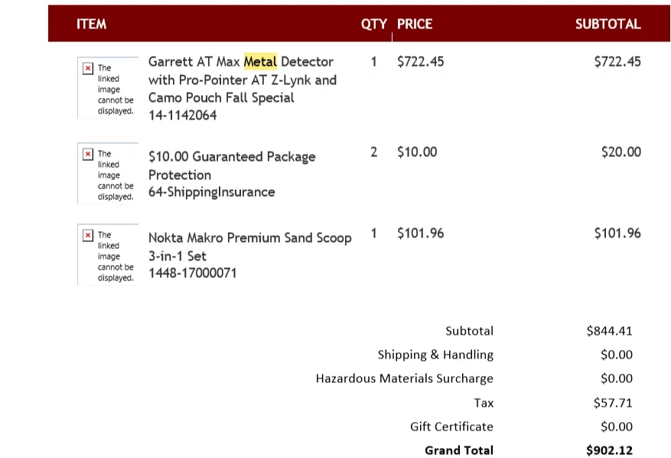Click the Gift Certificate label
The height and width of the screenshot is (458, 671).
click(451, 427)
